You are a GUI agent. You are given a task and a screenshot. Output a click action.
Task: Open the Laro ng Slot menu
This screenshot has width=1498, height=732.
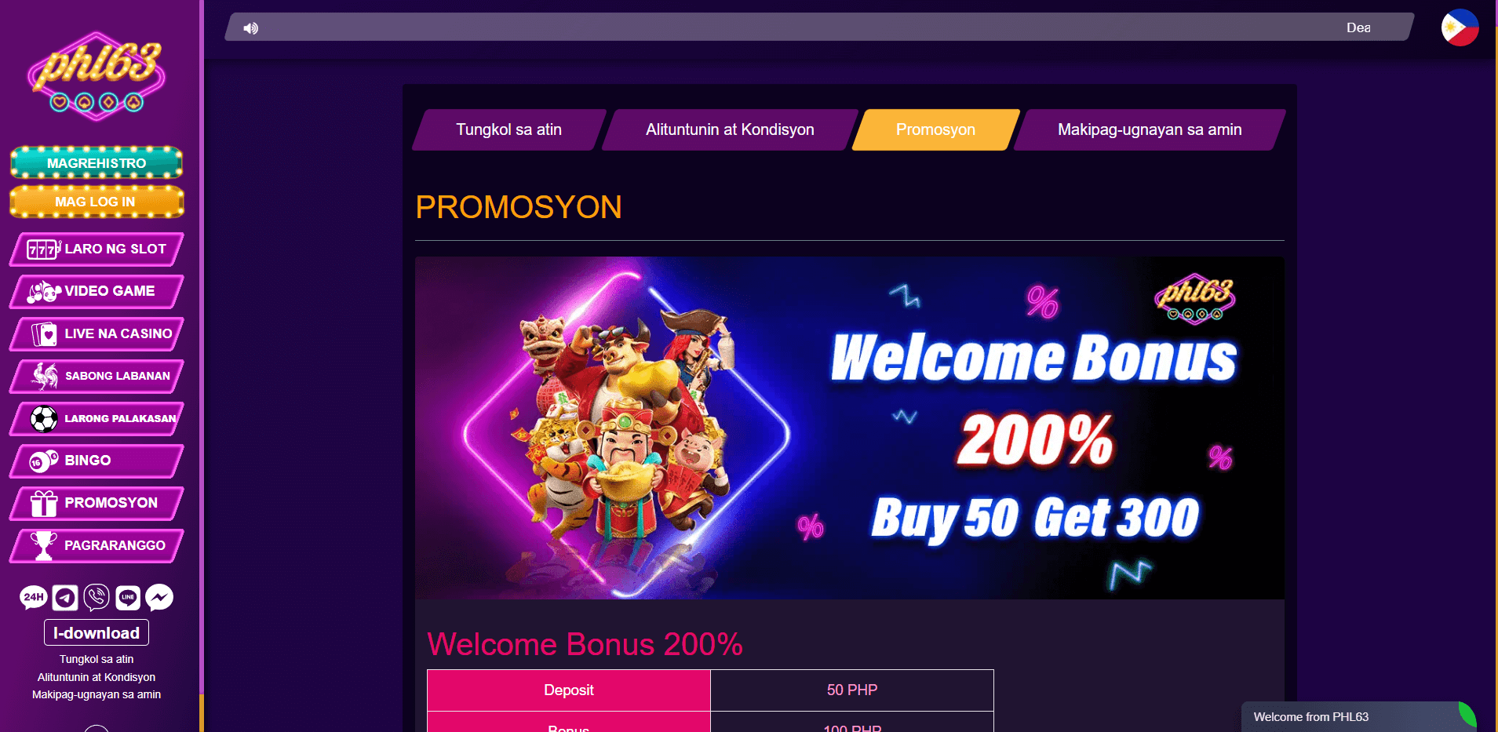click(x=97, y=249)
